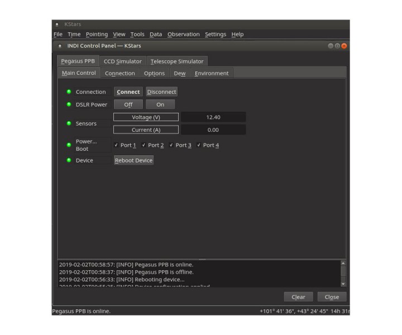Toggle the Port 3 checkbox
402x335 pixels.
(x=171, y=145)
